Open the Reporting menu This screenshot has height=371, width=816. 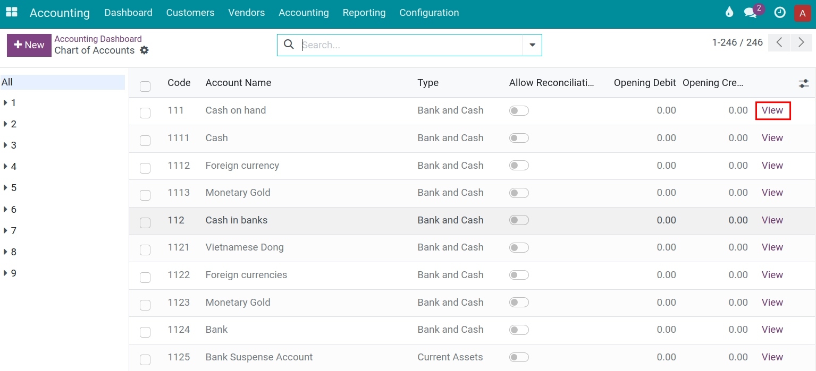coord(364,12)
